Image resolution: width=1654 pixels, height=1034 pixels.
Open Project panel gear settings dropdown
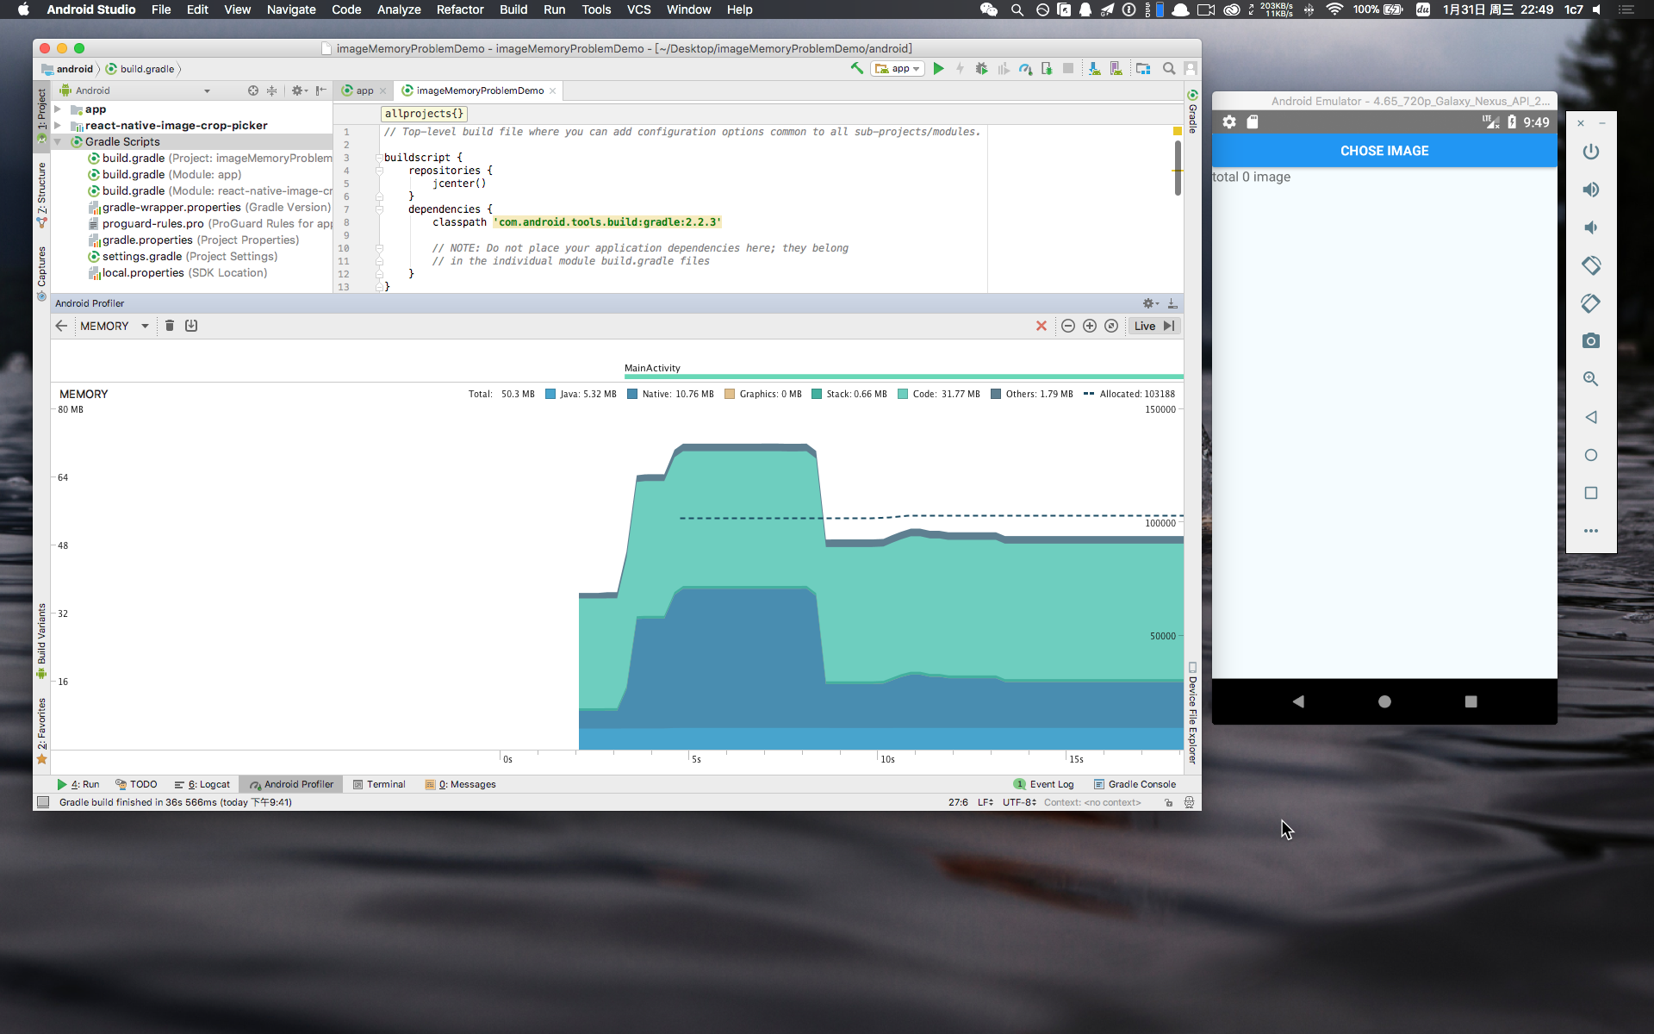click(x=299, y=90)
